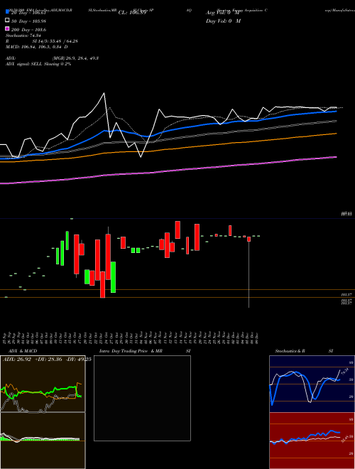Click the white 50 Day legend swatch

point(7,21)
